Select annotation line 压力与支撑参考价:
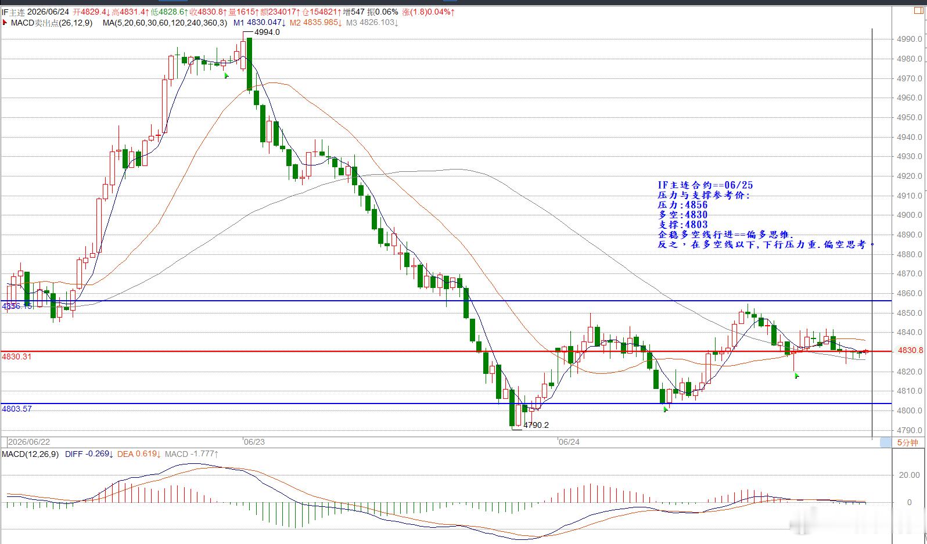 pos(704,195)
